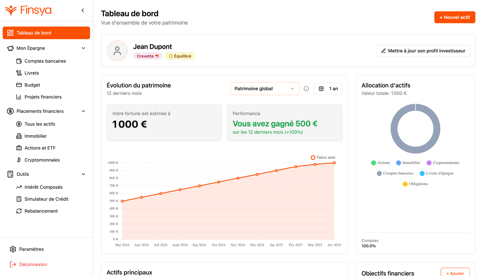Toggle the Livrets d'épargne legend entry

437,173
